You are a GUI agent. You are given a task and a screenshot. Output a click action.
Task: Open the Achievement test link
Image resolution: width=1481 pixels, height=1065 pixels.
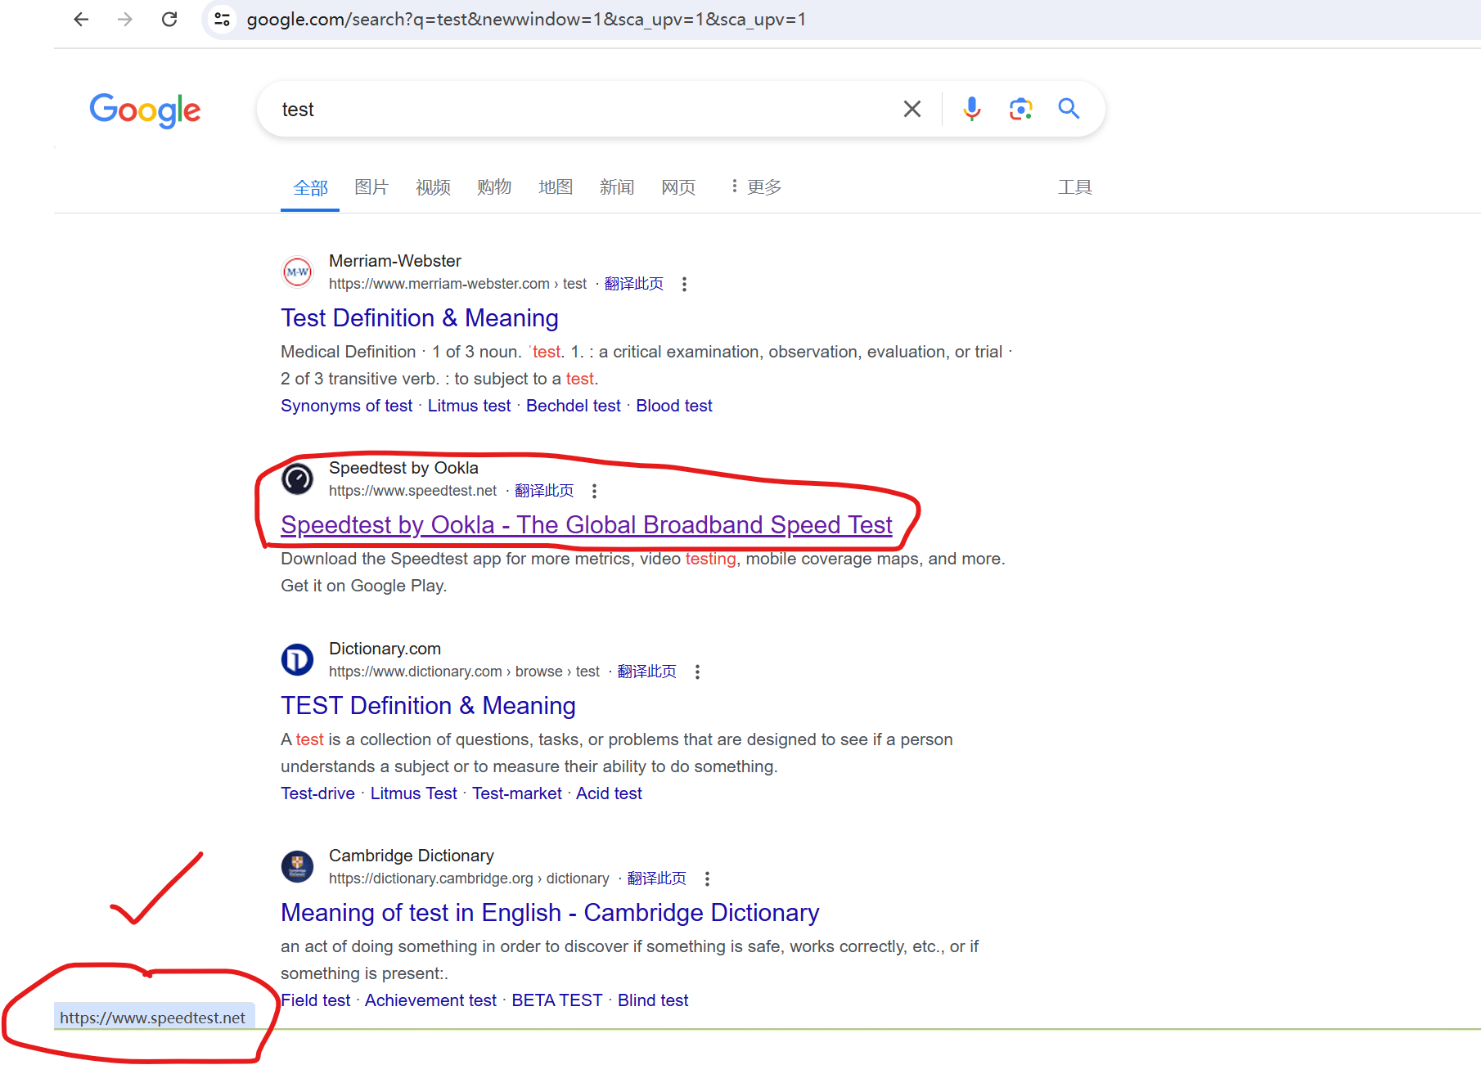pos(430,1000)
